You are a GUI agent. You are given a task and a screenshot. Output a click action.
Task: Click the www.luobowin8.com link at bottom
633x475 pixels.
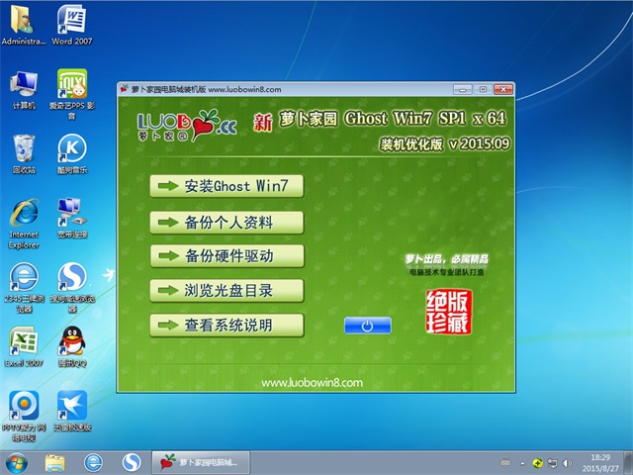pyautogui.click(x=312, y=382)
